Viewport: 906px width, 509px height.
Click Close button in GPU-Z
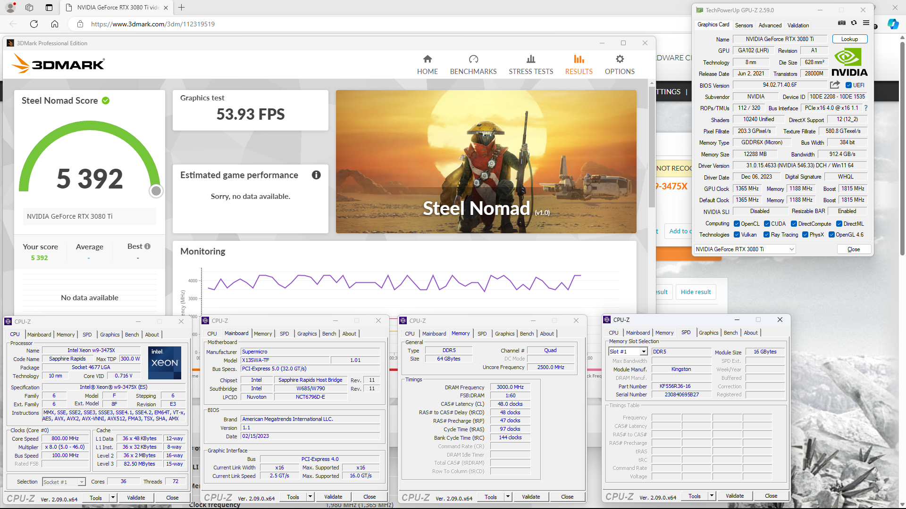pos(854,249)
